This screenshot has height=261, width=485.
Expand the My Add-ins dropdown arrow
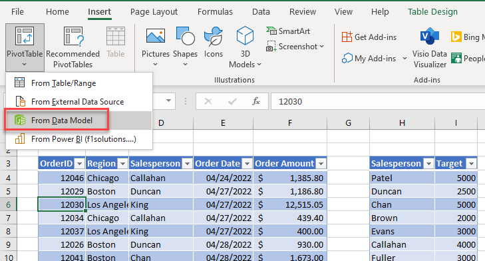404,58
